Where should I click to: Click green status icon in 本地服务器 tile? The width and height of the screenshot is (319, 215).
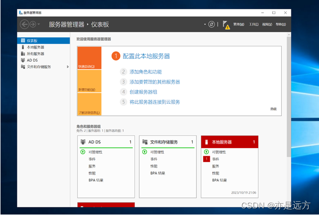coord(207,152)
